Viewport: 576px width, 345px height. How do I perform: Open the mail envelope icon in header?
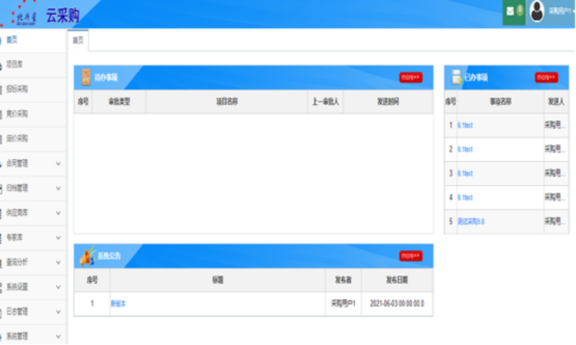click(x=510, y=12)
